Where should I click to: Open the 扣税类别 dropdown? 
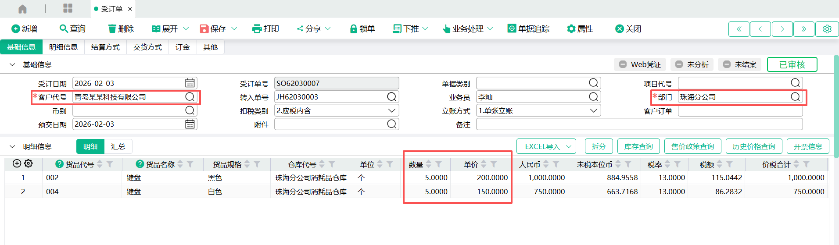tap(391, 110)
